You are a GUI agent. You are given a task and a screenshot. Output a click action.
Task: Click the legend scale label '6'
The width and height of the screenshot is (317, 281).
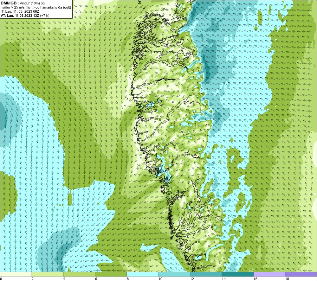96,279
